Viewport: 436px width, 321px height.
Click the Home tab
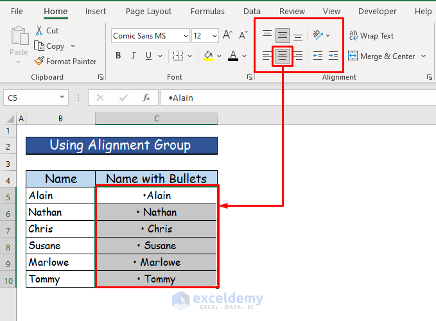click(x=56, y=11)
